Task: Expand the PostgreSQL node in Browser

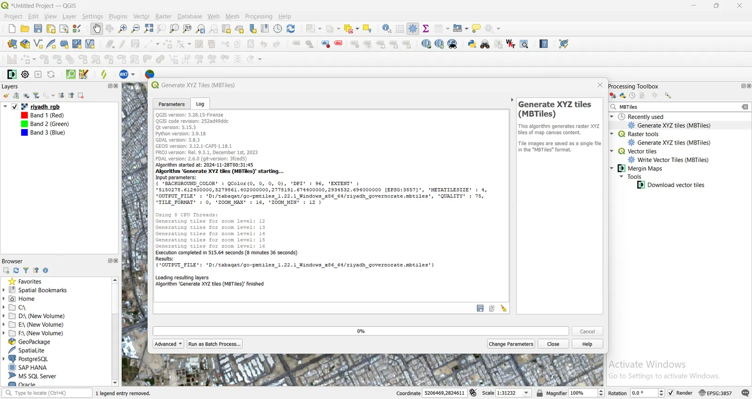Action: tap(4, 359)
